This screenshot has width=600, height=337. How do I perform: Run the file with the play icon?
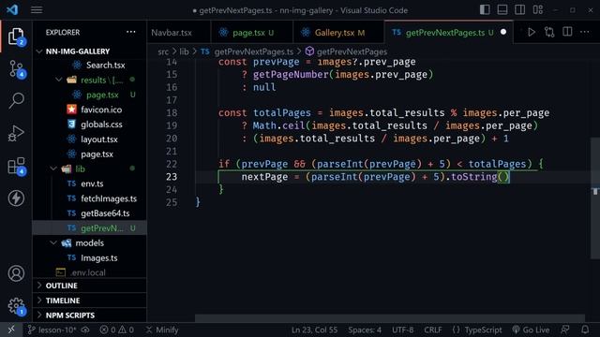[532, 32]
